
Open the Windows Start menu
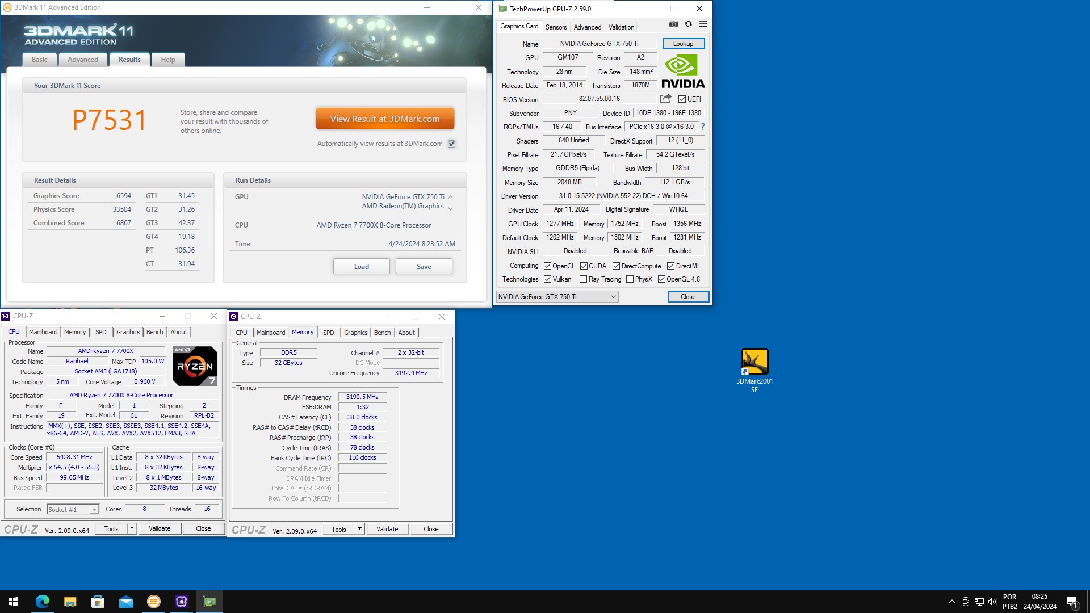(x=14, y=602)
